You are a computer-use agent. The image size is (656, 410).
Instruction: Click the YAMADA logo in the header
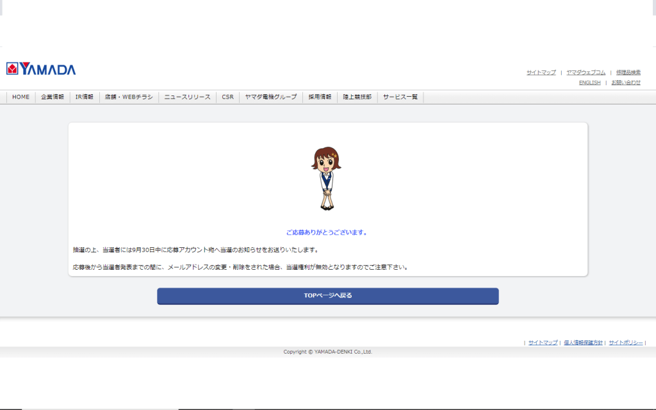[41, 69]
